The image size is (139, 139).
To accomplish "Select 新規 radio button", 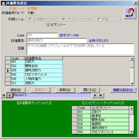I will click(99, 19).
